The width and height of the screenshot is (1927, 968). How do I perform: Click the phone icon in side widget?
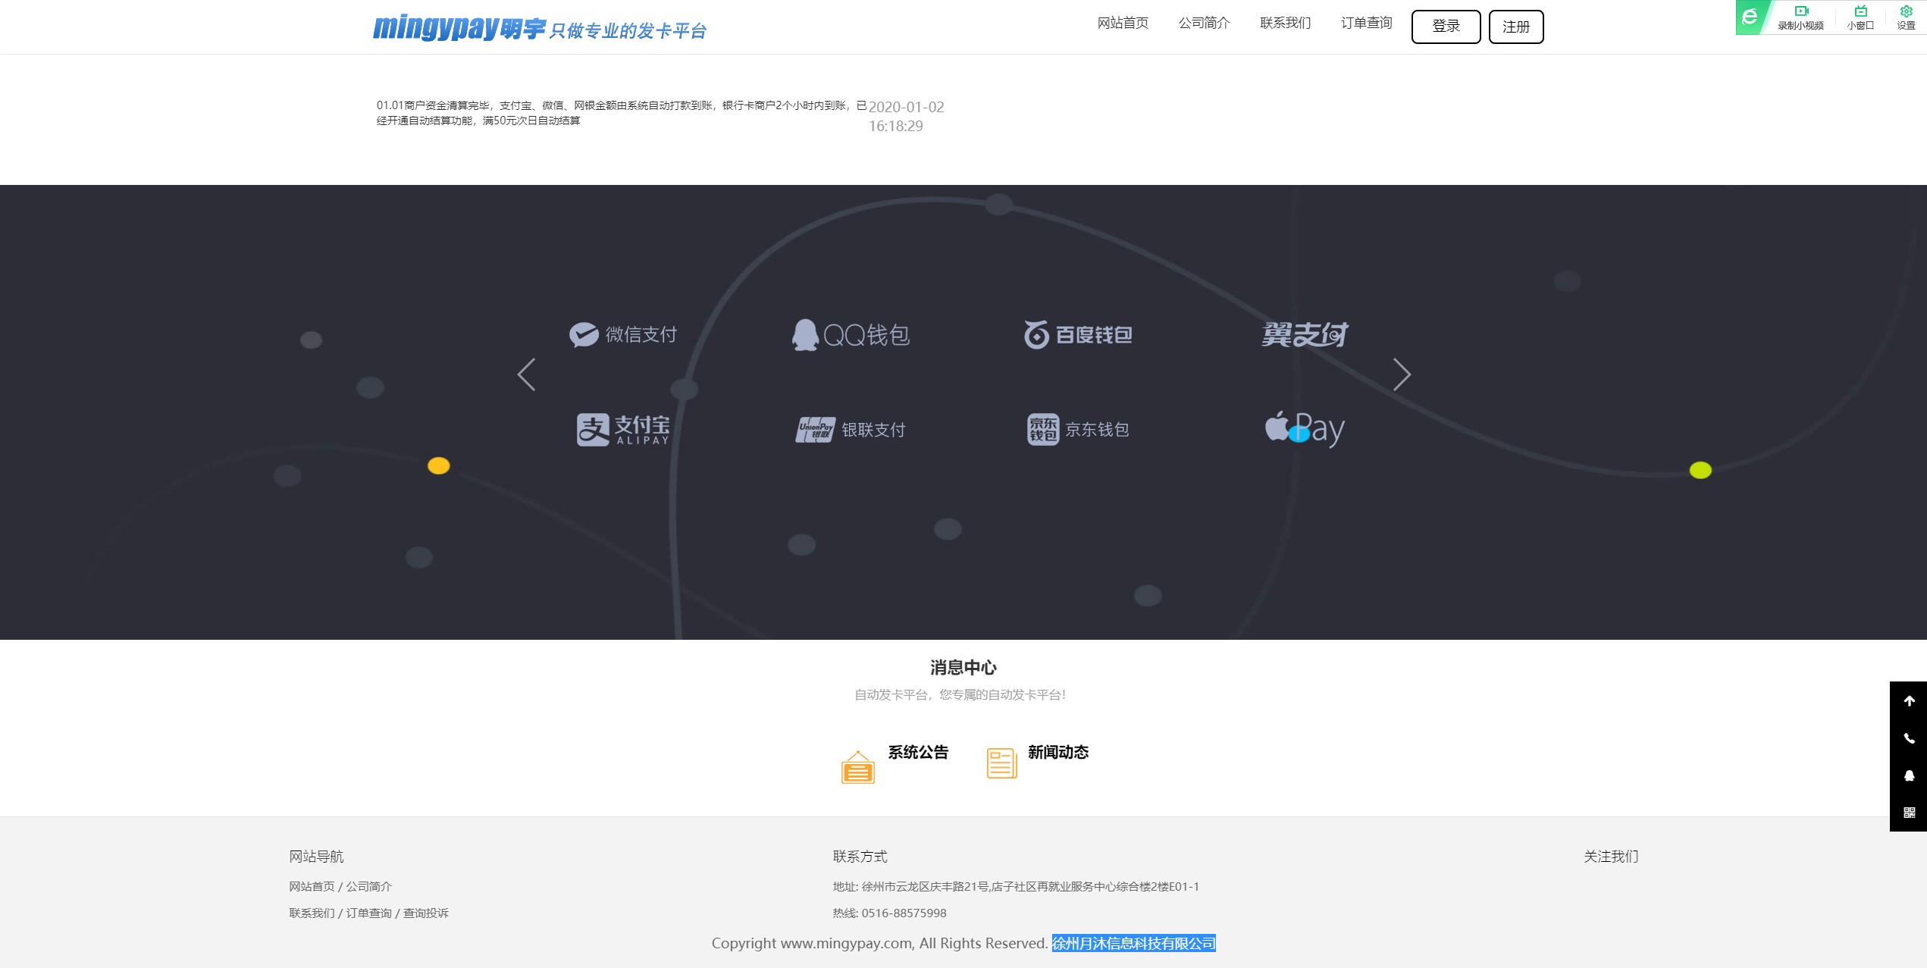pyautogui.click(x=1910, y=738)
